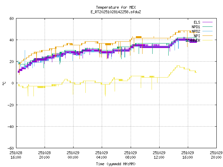Viewport: 223px width, 167px height.
Task: Click the °C y-axis label
Action: pyautogui.click(x=4, y=83)
